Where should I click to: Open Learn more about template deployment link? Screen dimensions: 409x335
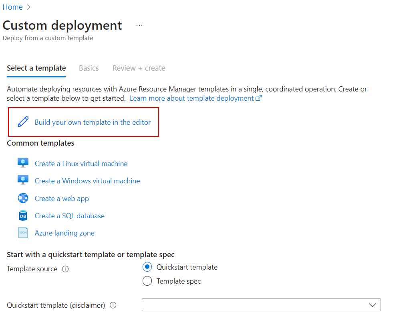click(x=195, y=99)
